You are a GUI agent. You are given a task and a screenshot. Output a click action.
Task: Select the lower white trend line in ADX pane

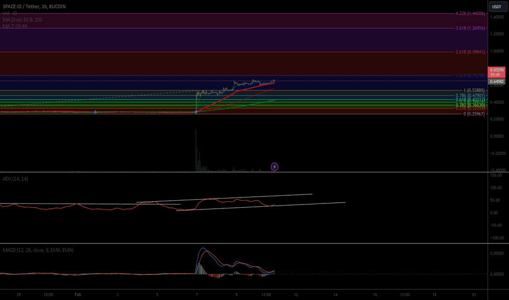coord(261,207)
